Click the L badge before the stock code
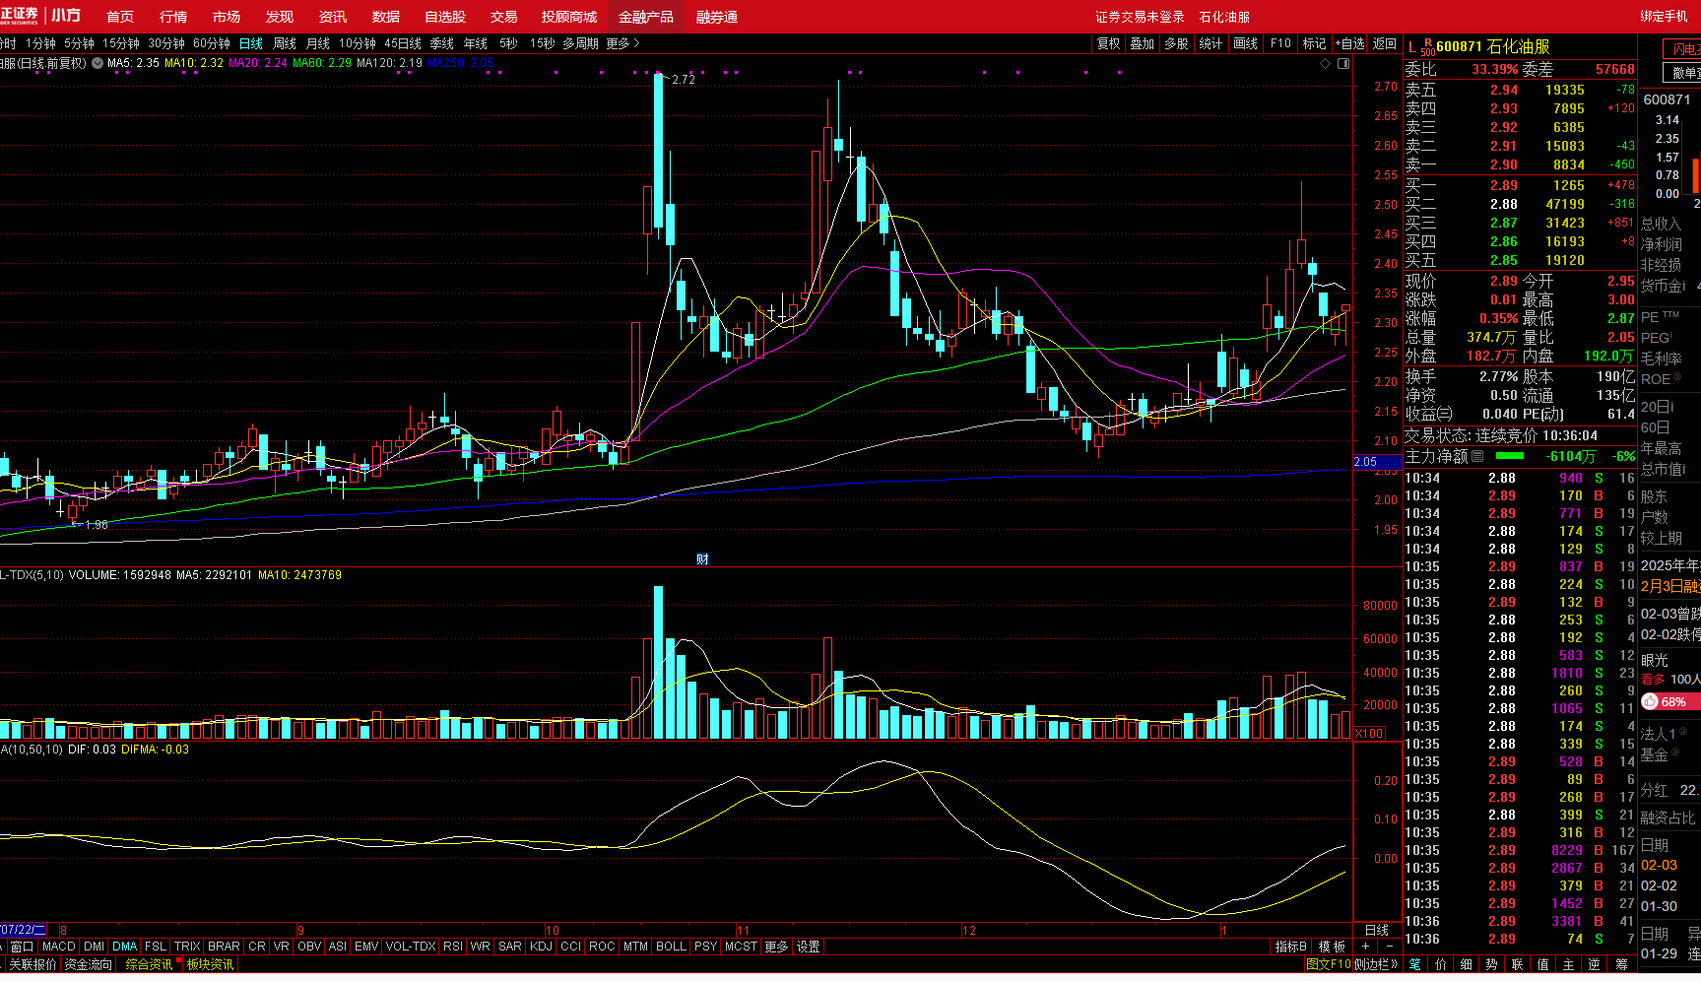This screenshot has height=981, width=1701. tap(1412, 47)
